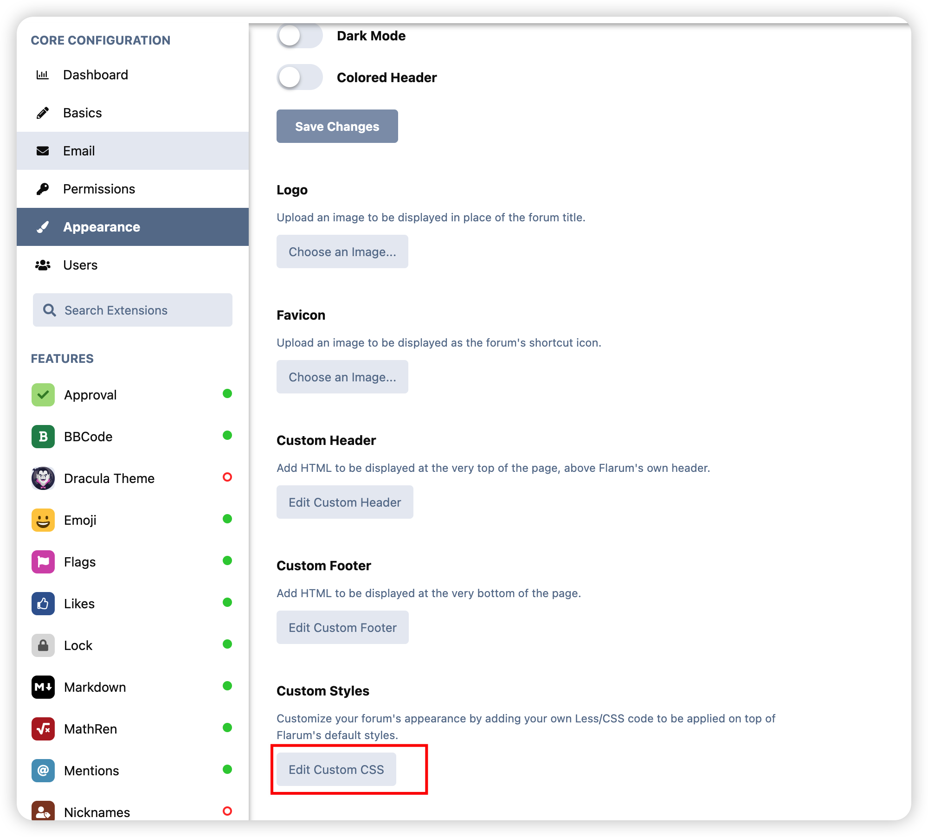This screenshot has width=928, height=837.
Task: Go to the Dashboard page
Action: point(96,75)
